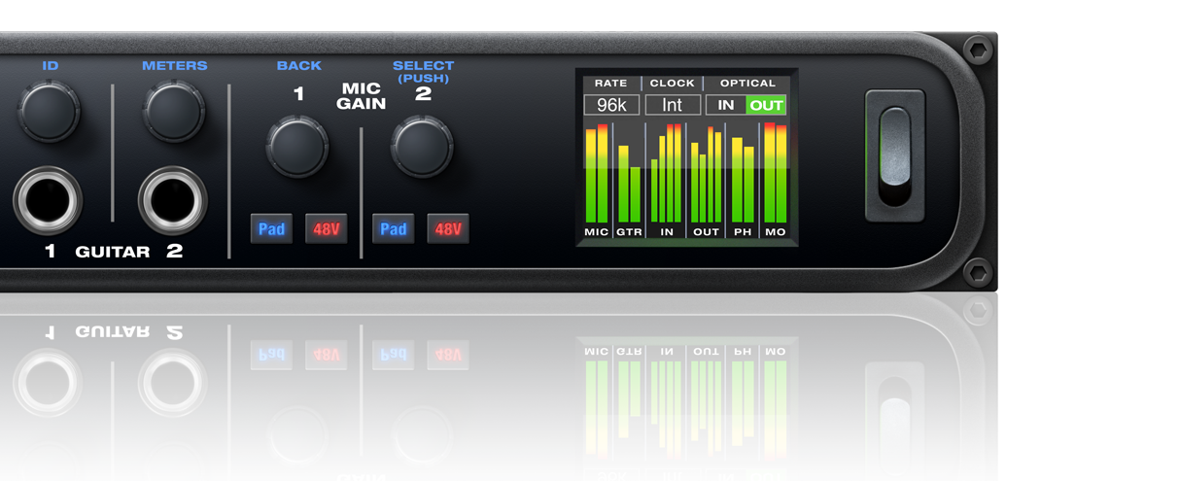
Task: Click the upside-down Guitar 2 jack on lower unit
Action: point(173,382)
